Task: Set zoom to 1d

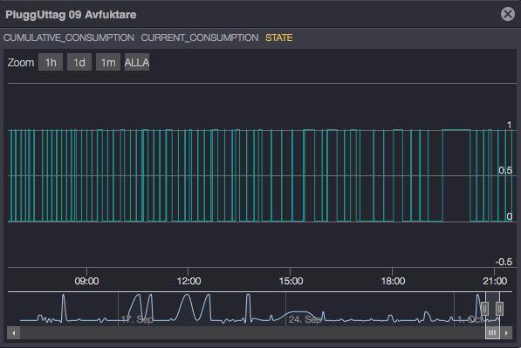Action: (79, 62)
